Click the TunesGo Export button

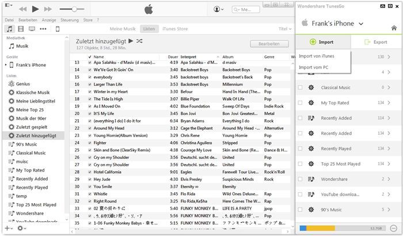coord(376,42)
